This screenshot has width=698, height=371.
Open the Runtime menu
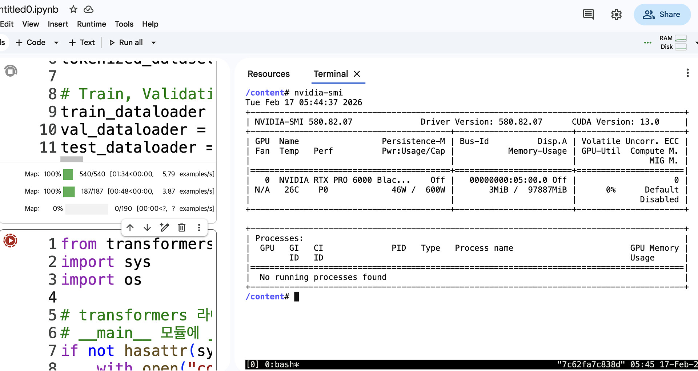pos(91,24)
